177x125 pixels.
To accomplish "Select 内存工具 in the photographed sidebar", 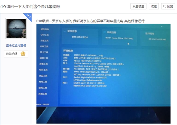I will (44, 46).
